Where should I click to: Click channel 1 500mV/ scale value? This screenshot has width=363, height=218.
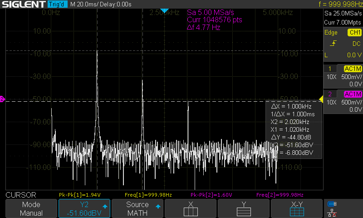[x=351, y=77]
